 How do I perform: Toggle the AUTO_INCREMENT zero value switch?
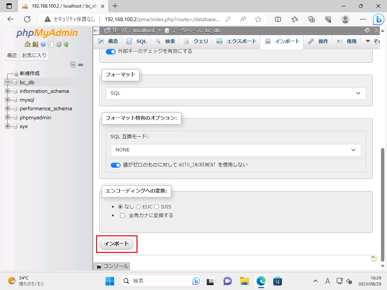(x=115, y=165)
